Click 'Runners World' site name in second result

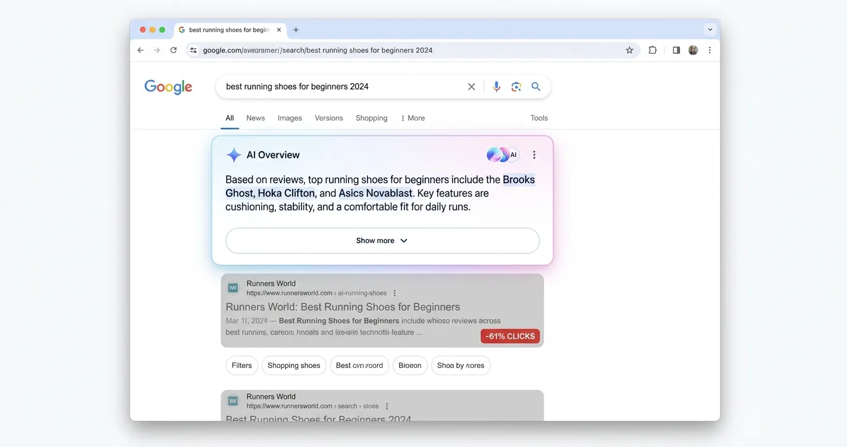271,396
